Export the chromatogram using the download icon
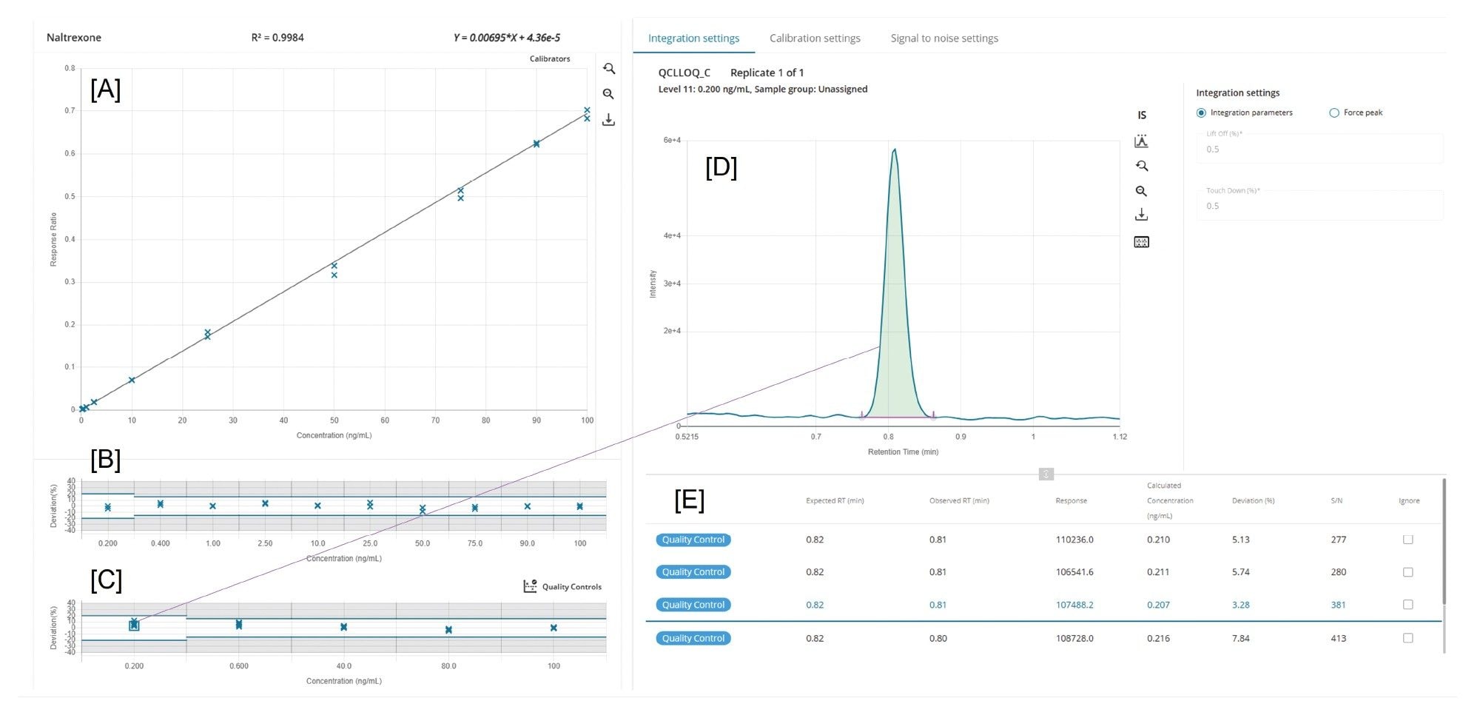Viewport: 1480px width, 718px height. [x=1142, y=215]
